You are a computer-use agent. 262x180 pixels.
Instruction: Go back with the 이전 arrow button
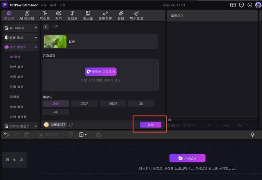click(46, 27)
